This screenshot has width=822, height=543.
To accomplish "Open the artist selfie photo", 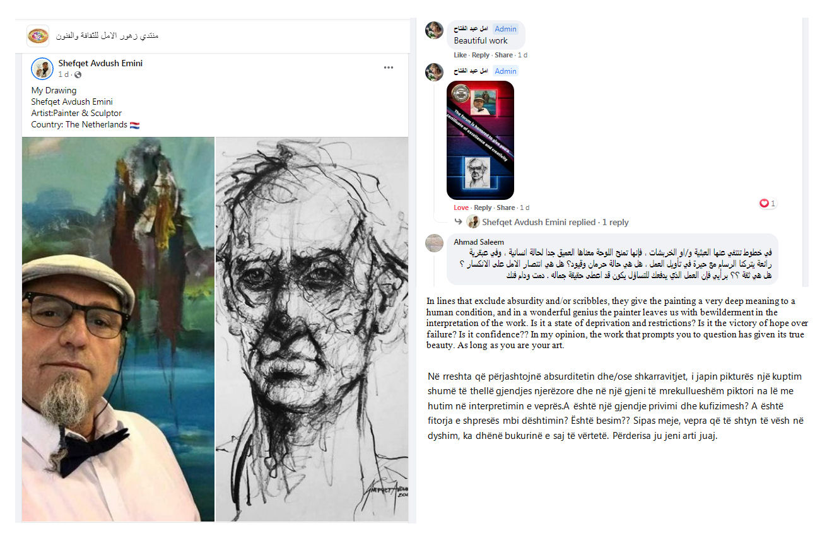I will point(118,329).
